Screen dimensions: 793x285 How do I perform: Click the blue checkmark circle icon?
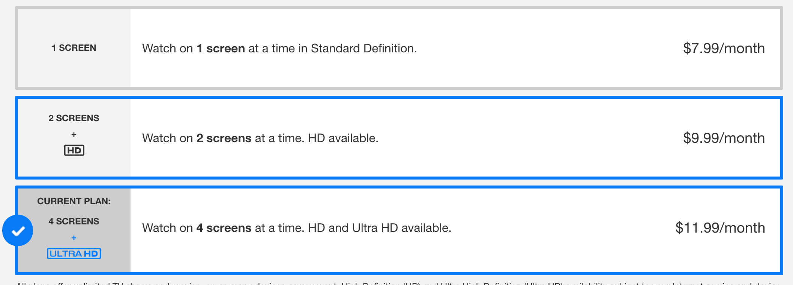pyautogui.click(x=17, y=231)
